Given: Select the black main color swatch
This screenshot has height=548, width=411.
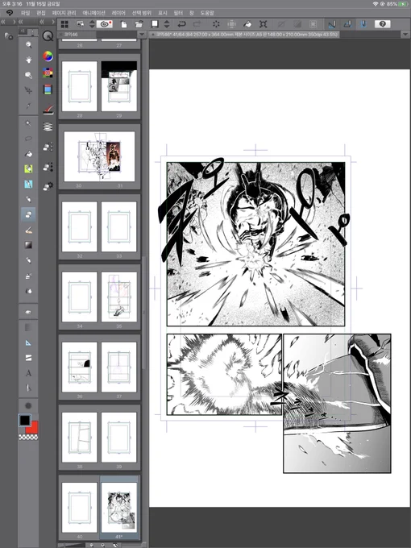Looking at the screenshot, I should pos(25,420).
